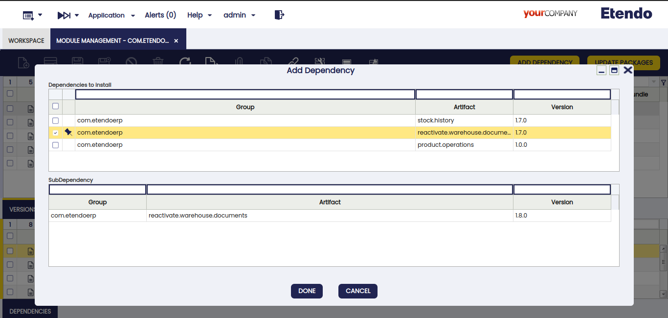Check the product.operations dependency checkbox

[x=55, y=145]
